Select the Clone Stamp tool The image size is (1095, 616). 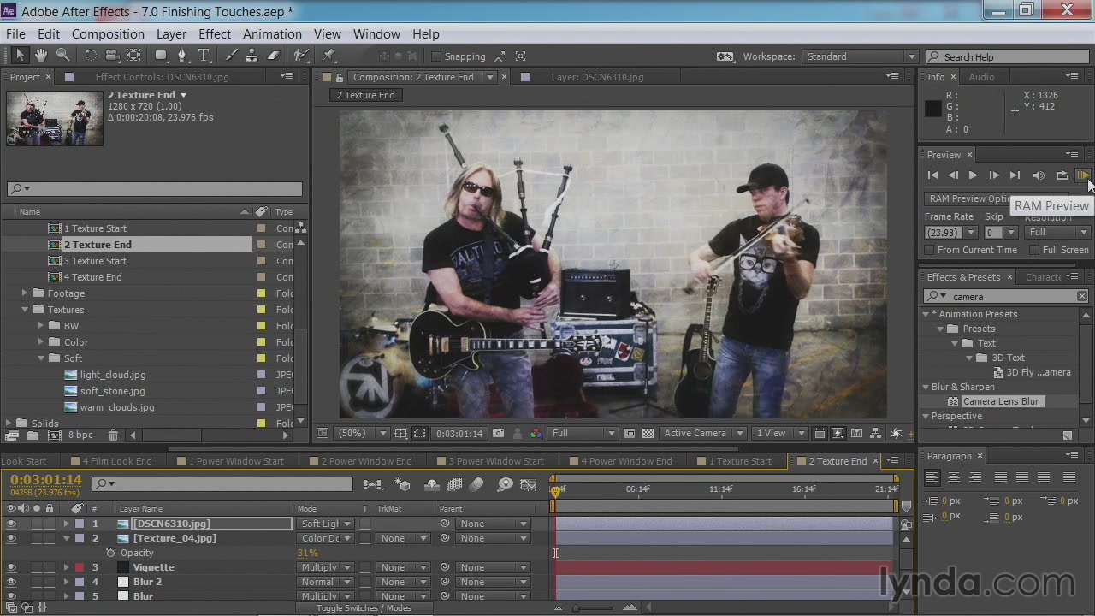point(252,56)
